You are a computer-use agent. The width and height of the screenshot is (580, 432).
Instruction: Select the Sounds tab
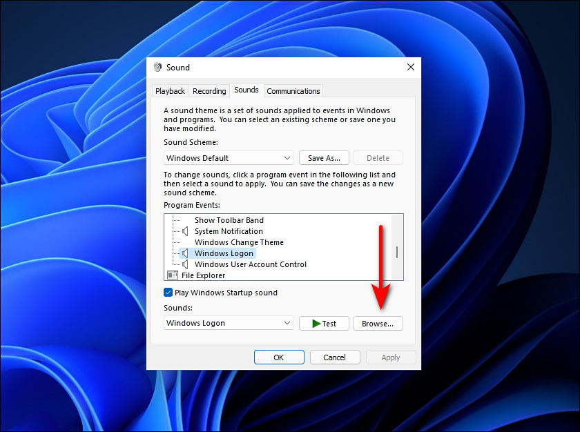click(x=246, y=90)
